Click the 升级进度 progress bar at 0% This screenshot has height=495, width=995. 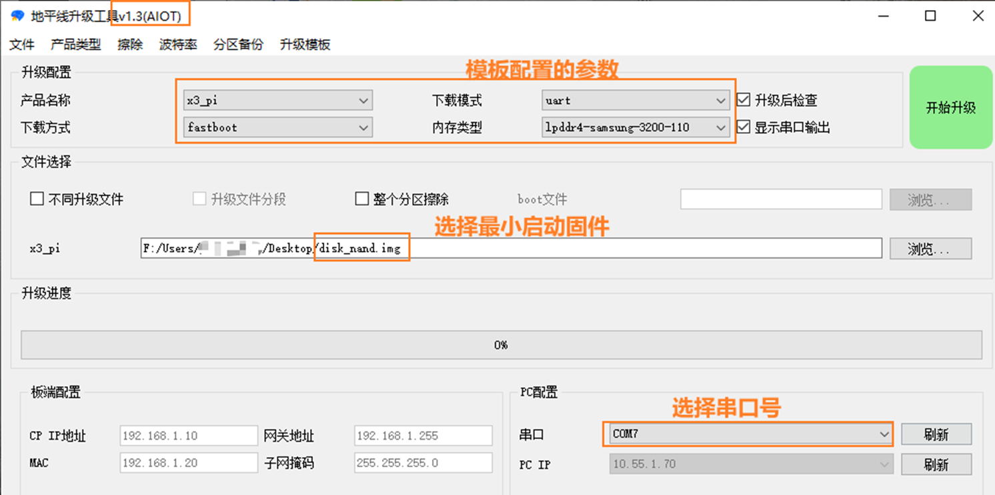click(x=502, y=345)
